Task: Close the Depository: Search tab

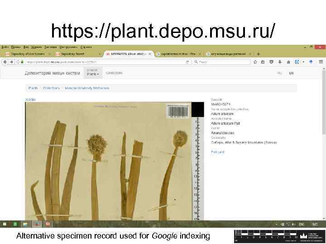Action: pyautogui.click(x=100, y=54)
